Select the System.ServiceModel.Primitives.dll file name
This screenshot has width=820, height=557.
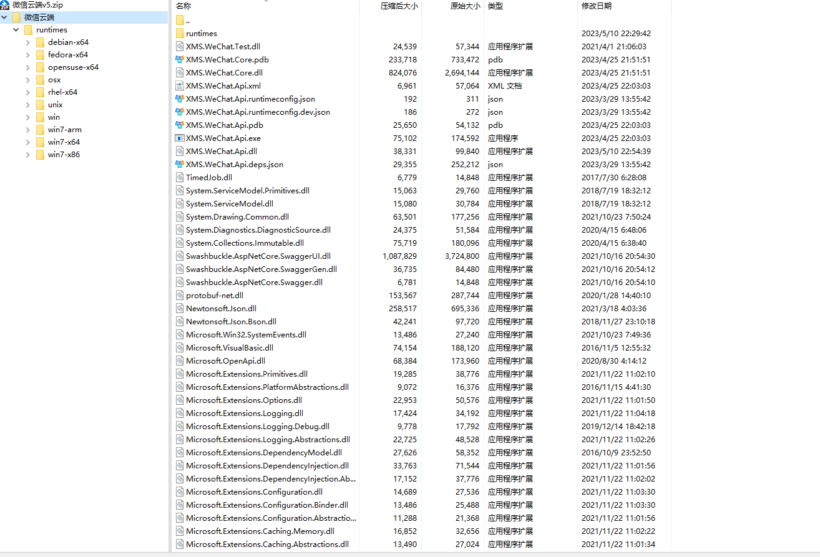click(x=247, y=191)
